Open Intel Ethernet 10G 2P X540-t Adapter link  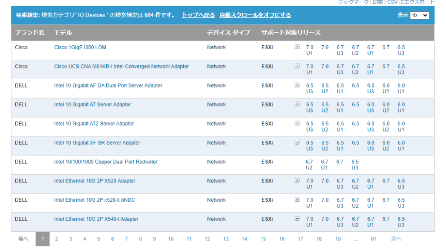(96, 219)
